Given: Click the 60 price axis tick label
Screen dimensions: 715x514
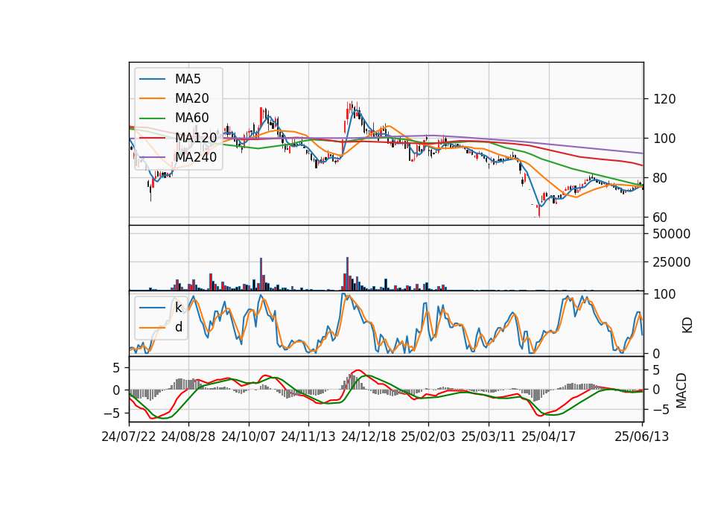Looking at the screenshot, I should pos(661,218).
